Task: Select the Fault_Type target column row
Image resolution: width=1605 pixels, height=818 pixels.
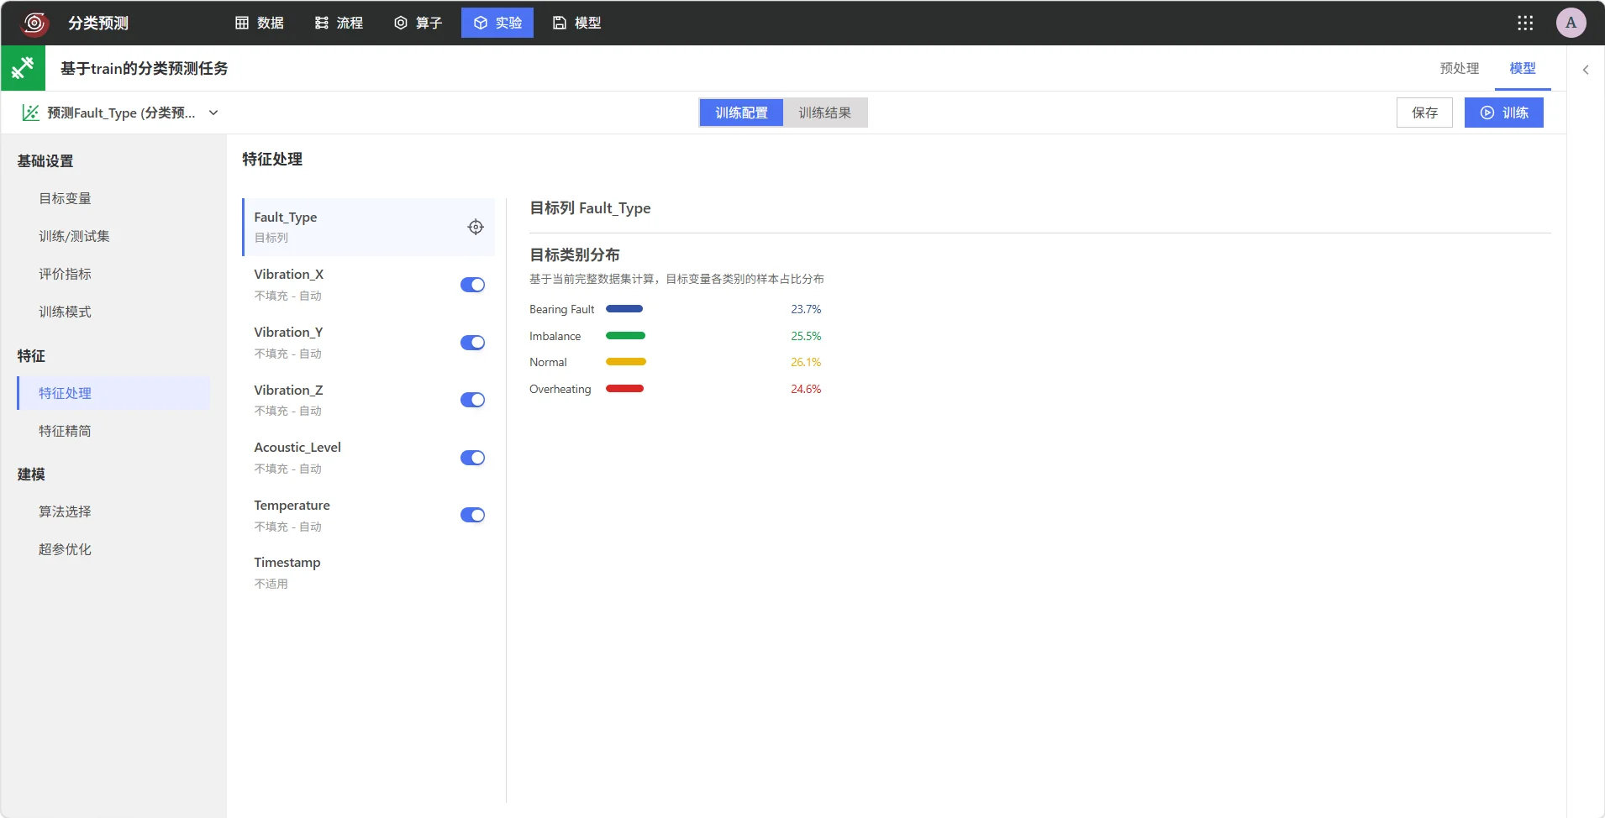Action: 369,227
